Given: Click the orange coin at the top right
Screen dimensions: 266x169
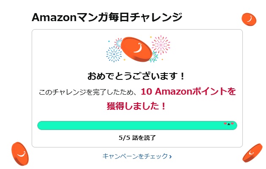Looking at the screenshot, I should 249,19.
